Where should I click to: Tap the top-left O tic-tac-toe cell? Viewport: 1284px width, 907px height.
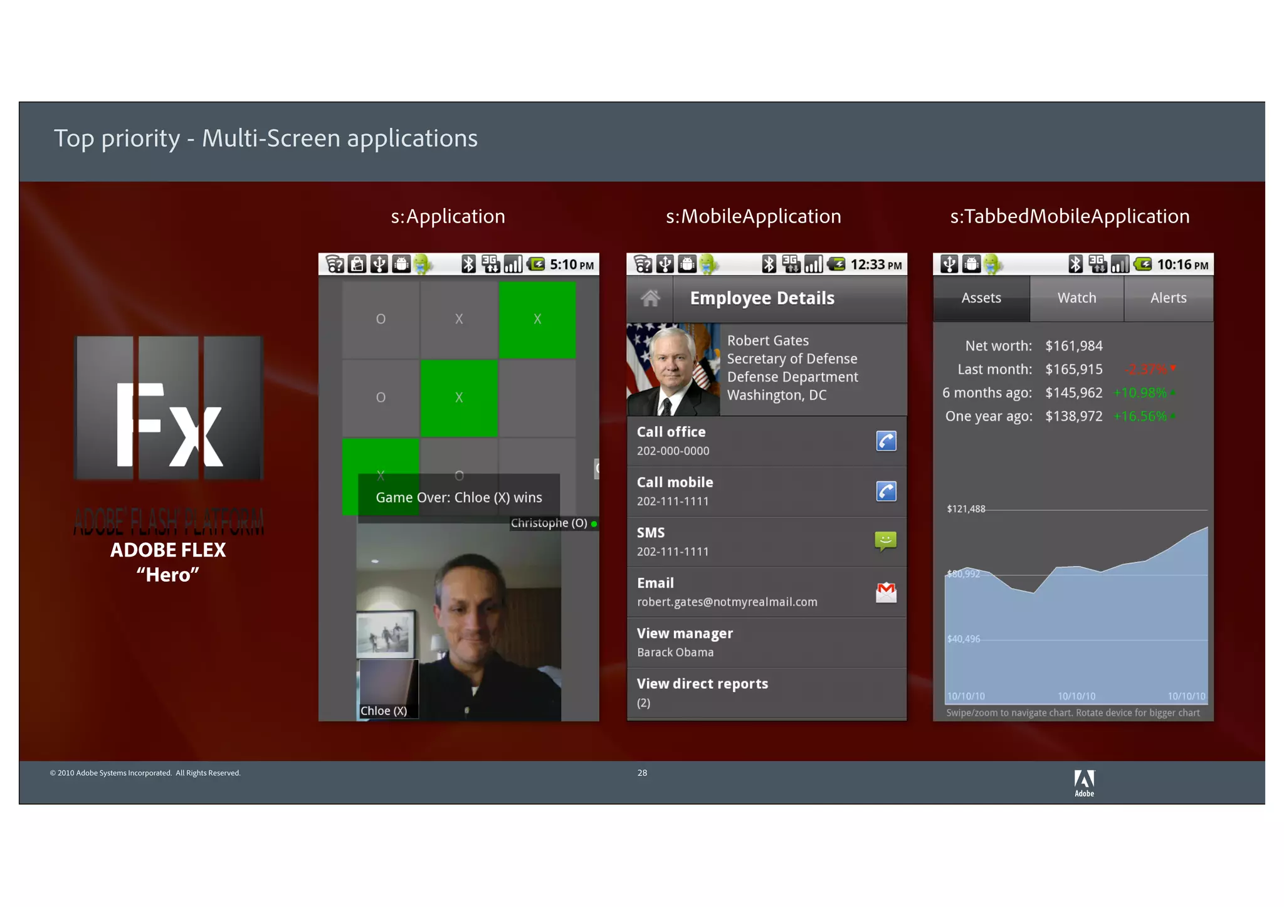(381, 319)
